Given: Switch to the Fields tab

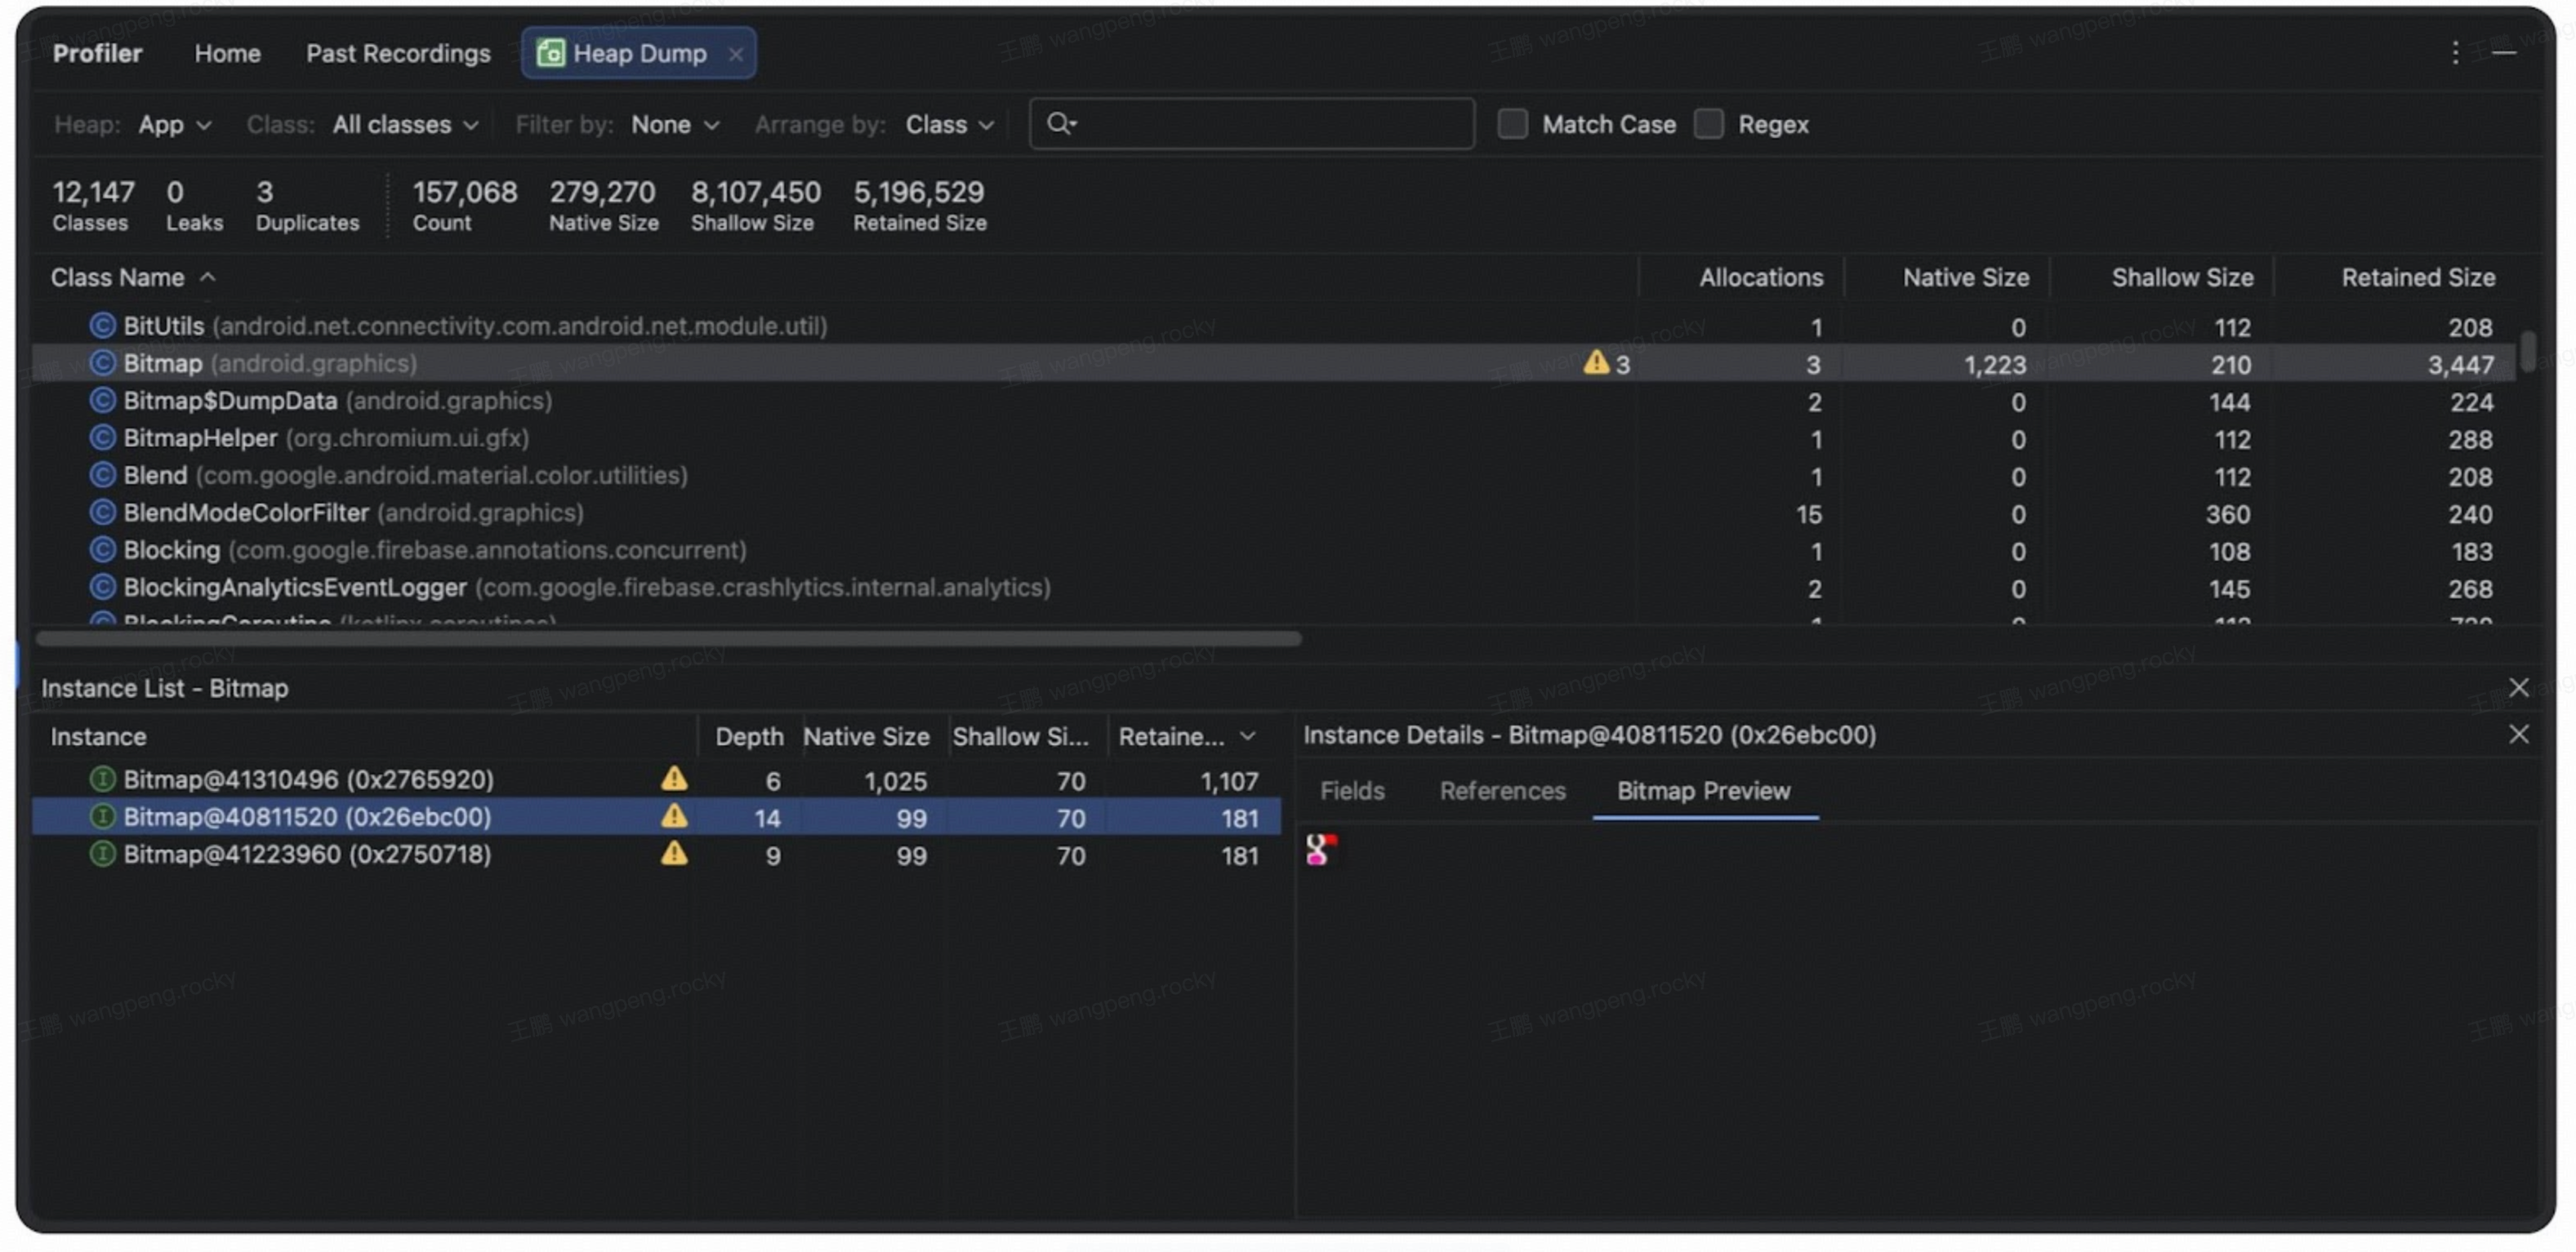Looking at the screenshot, I should (x=1352, y=790).
